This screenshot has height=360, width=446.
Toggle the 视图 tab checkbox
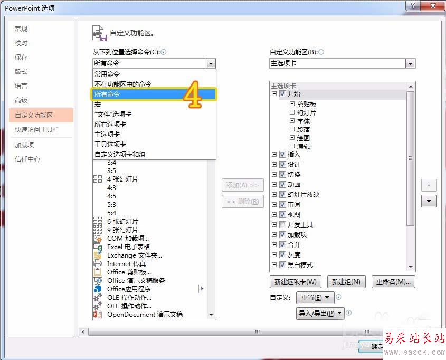click(x=282, y=214)
